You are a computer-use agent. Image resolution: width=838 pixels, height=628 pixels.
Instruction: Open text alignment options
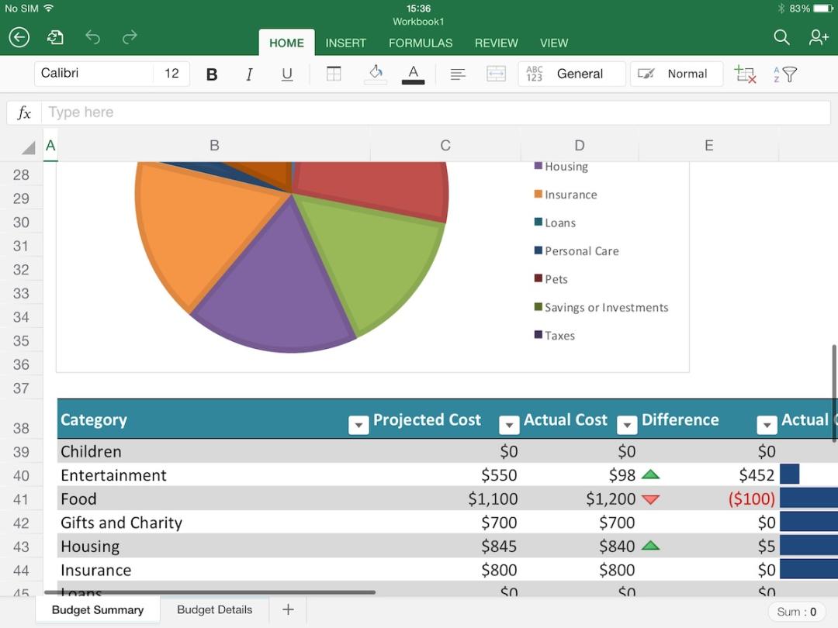458,74
